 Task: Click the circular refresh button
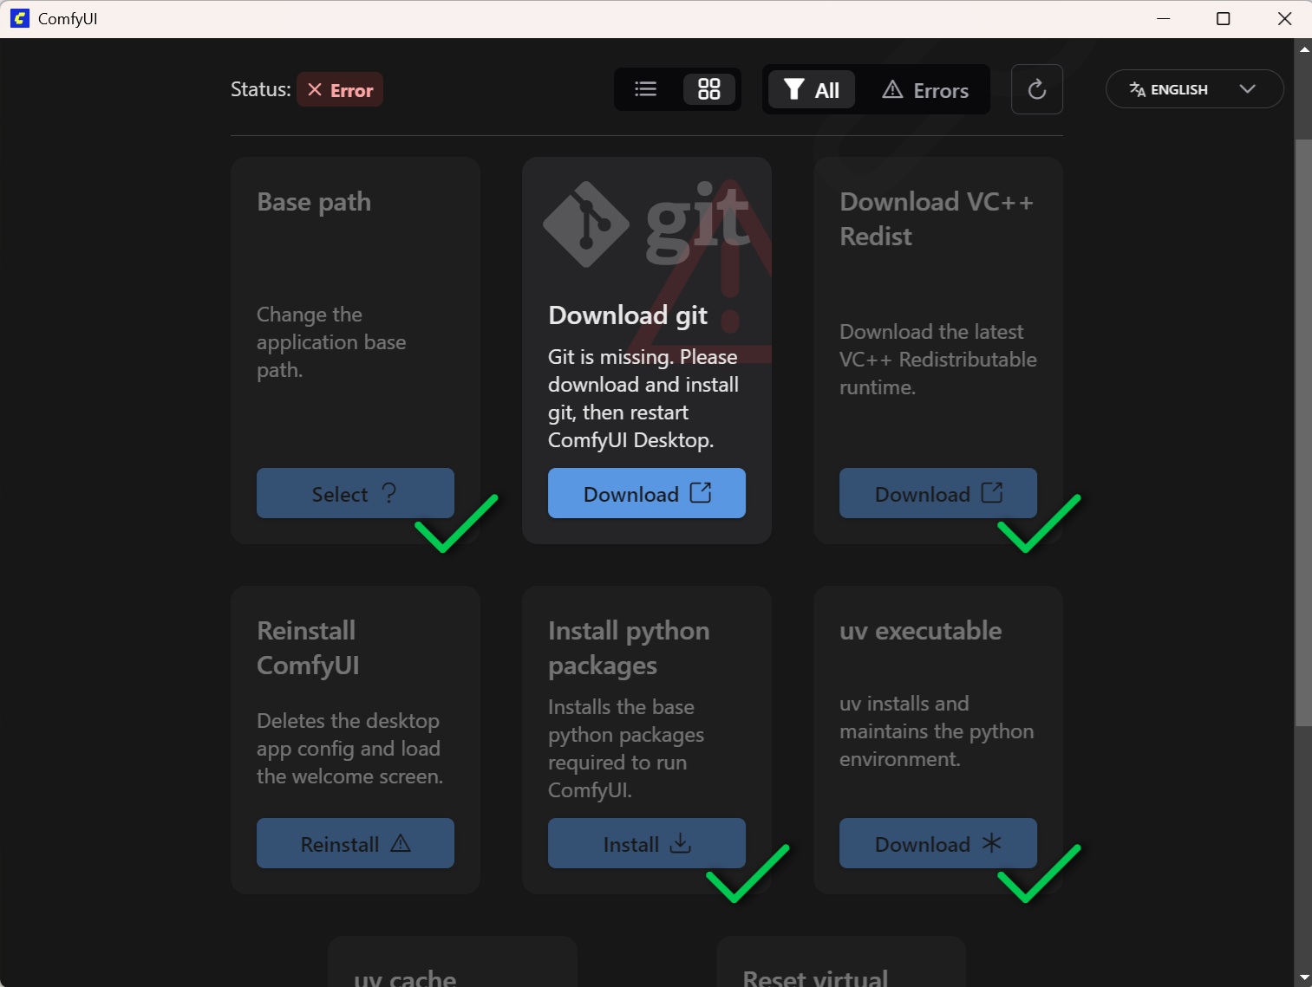click(x=1037, y=89)
